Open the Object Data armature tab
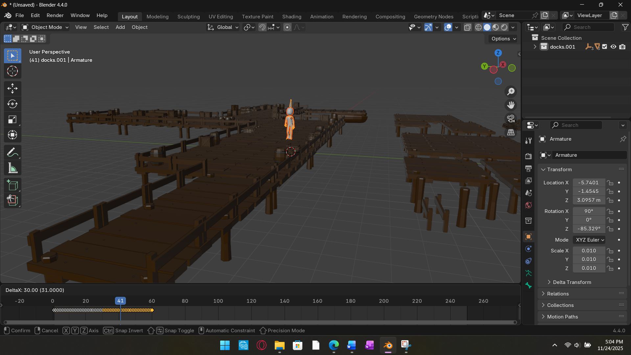Image resolution: width=631 pixels, height=355 pixels. (x=528, y=273)
